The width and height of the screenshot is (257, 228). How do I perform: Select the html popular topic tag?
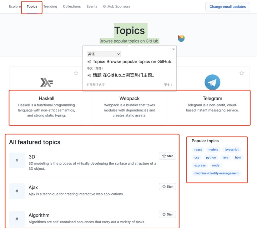point(238,157)
